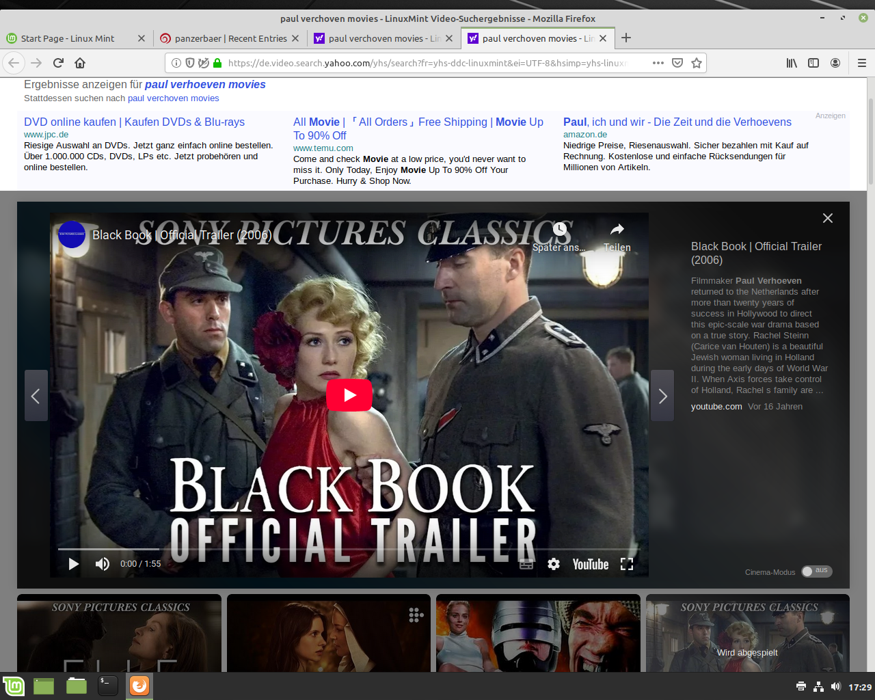Open network icon in system tray
The image size is (875, 700).
[x=818, y=686]
